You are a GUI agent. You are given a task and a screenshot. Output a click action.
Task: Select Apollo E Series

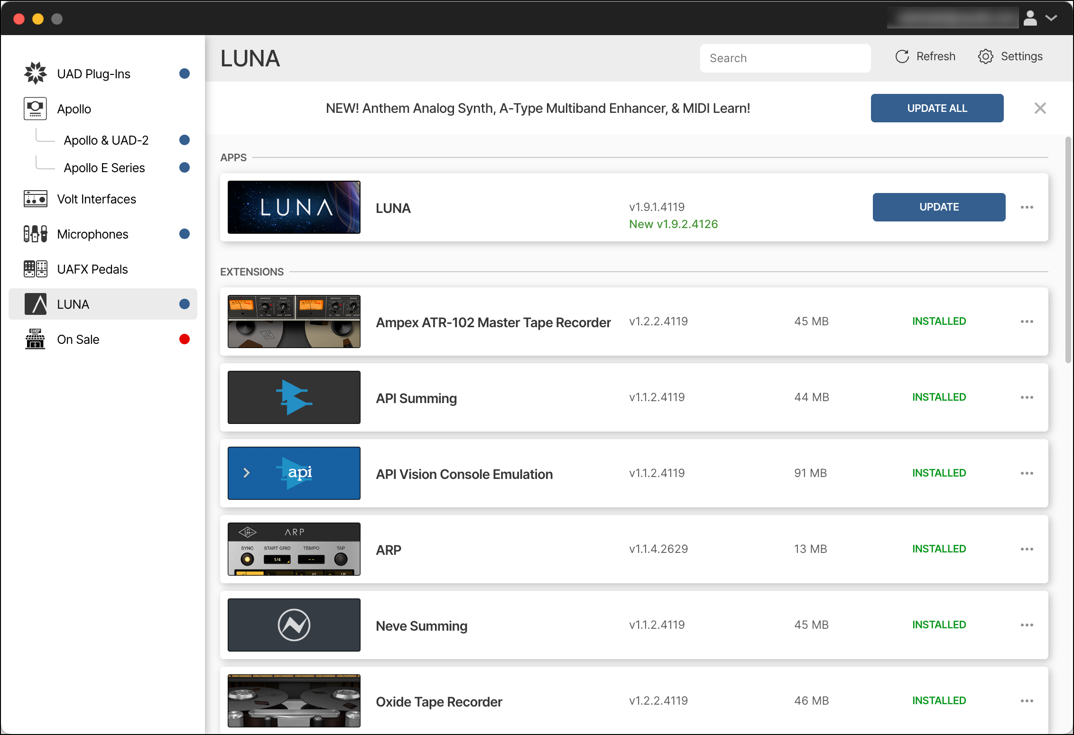[x=104, y=167]
